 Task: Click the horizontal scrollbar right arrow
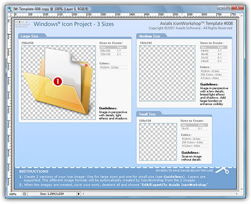click(x=237, y=194)
